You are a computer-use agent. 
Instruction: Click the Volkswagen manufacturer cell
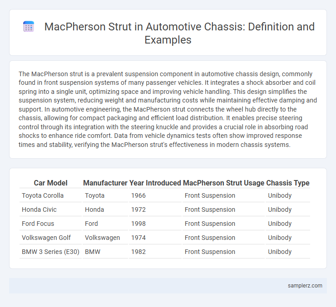(x=105, y=238)
